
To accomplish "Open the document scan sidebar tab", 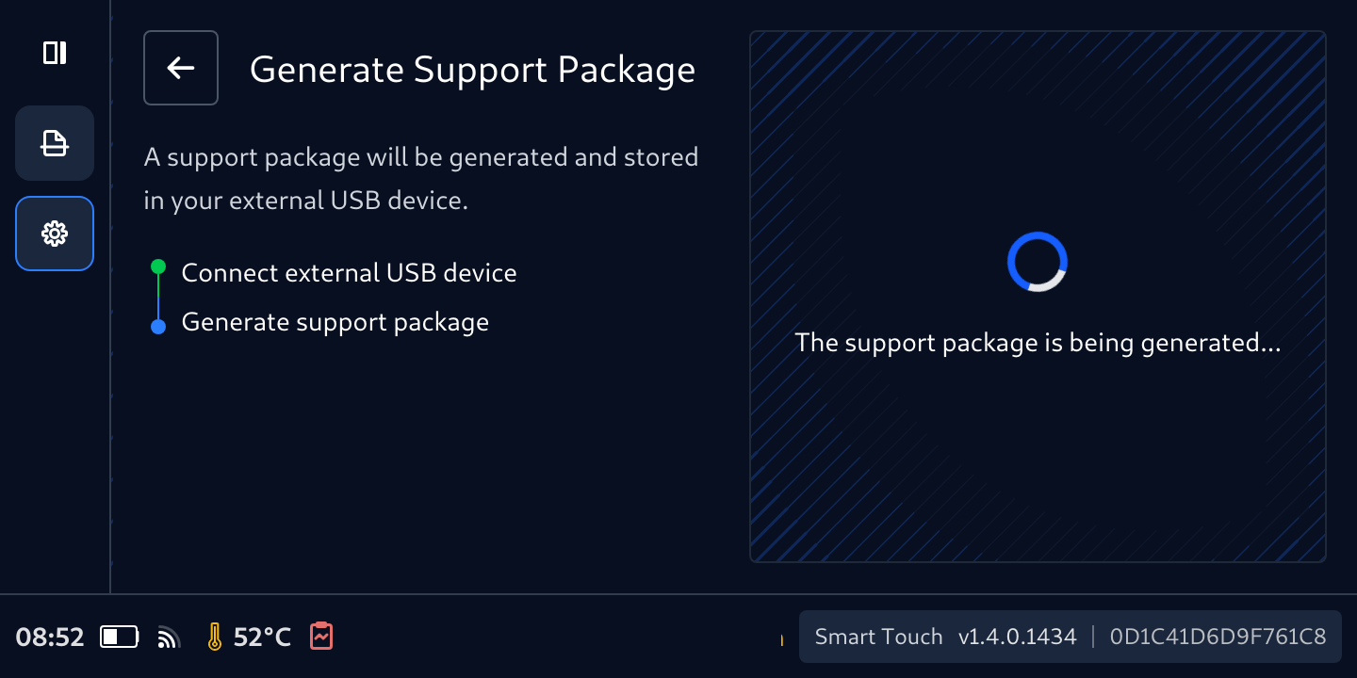I will [x=55, y=143].
